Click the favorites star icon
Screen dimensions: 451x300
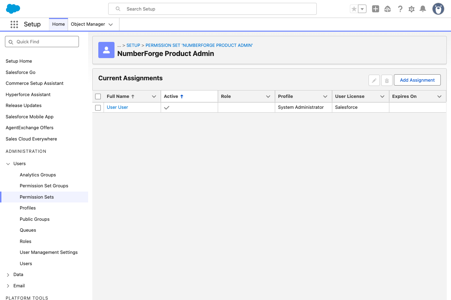[x=354, y=9]
